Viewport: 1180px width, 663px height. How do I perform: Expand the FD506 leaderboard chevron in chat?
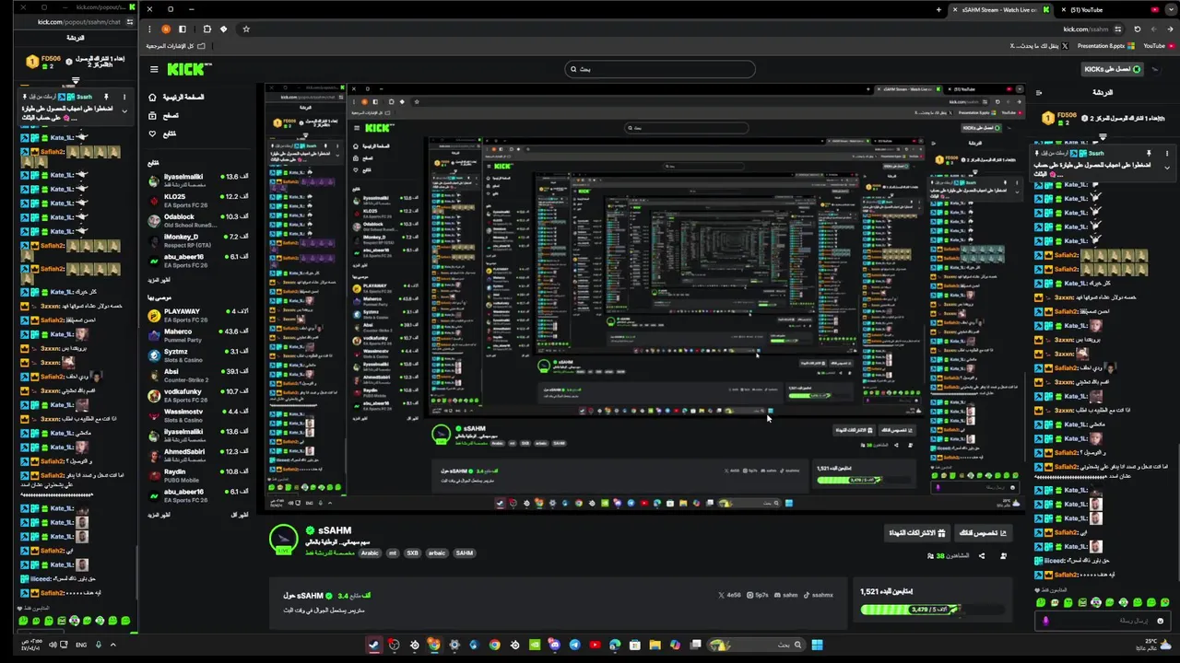pos(1103,135)
